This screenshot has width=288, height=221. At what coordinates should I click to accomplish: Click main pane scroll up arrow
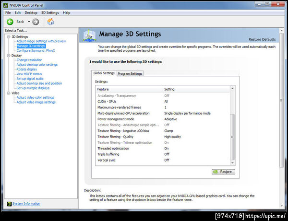(x=282, y=31)
